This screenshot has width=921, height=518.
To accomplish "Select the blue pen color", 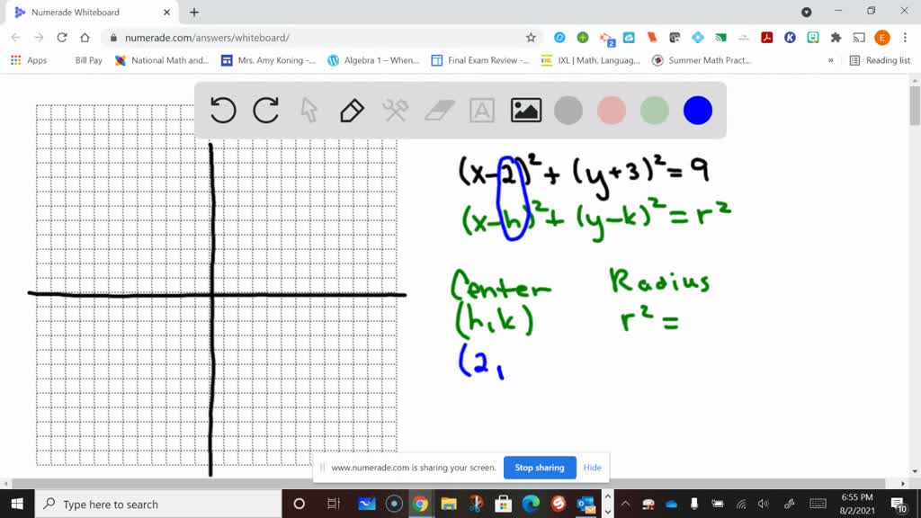I will click(x=697, y=110).
